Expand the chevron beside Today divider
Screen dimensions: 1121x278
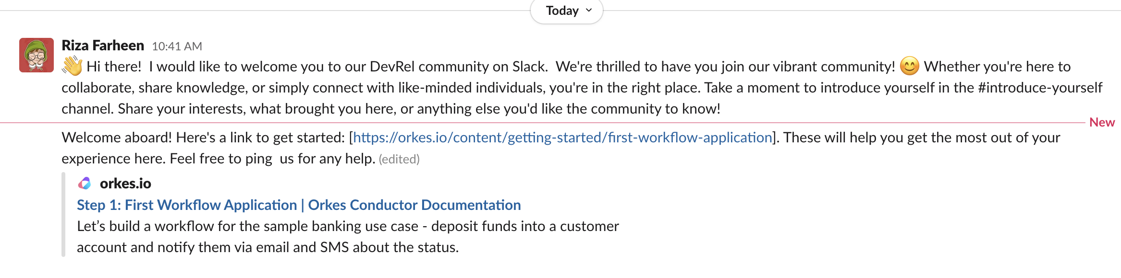click(x=589, y=11)
